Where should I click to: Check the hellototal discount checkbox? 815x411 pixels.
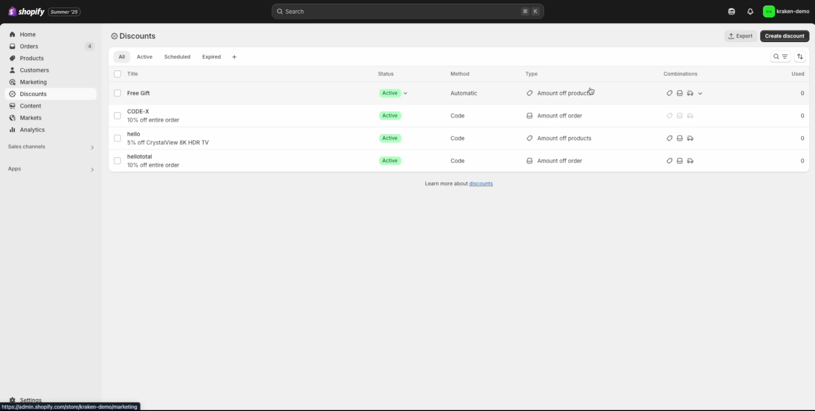click(118, 161)
